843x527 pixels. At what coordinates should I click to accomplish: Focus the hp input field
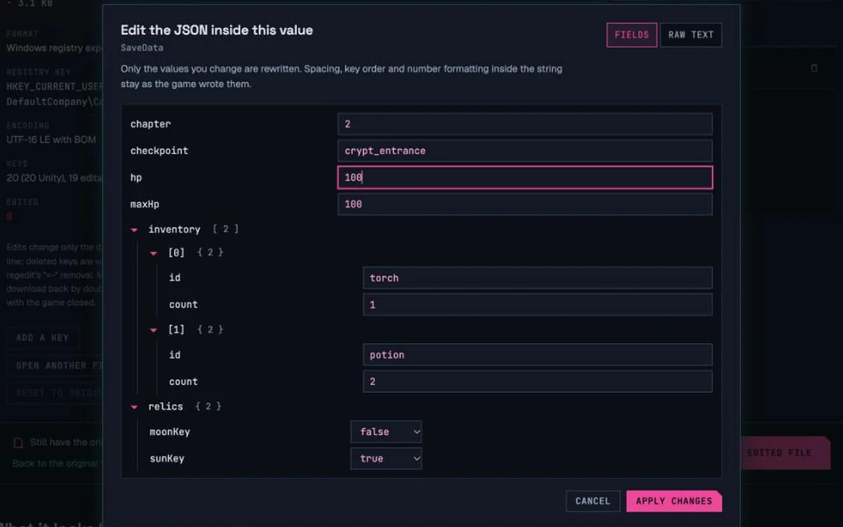tap(525, 178)
